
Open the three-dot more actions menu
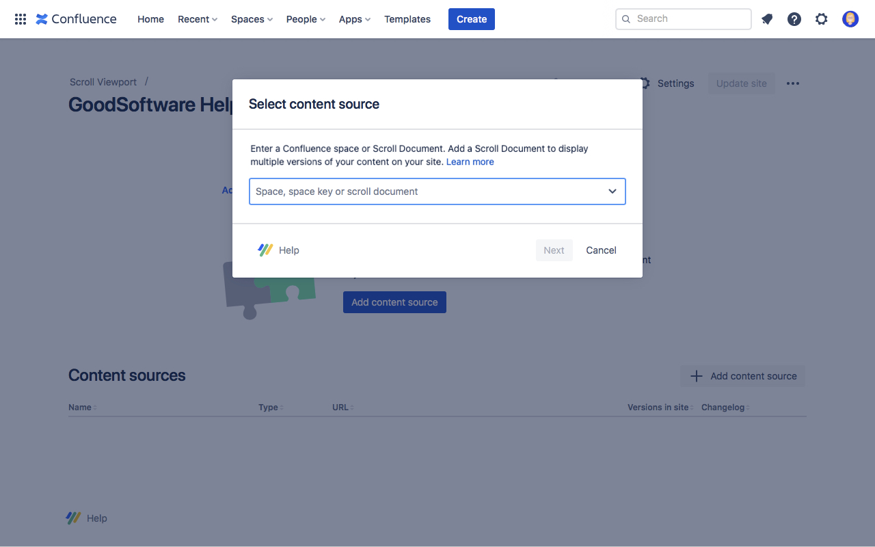[x=793, y=83]
